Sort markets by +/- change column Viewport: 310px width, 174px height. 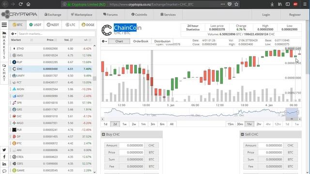(87, 40)
